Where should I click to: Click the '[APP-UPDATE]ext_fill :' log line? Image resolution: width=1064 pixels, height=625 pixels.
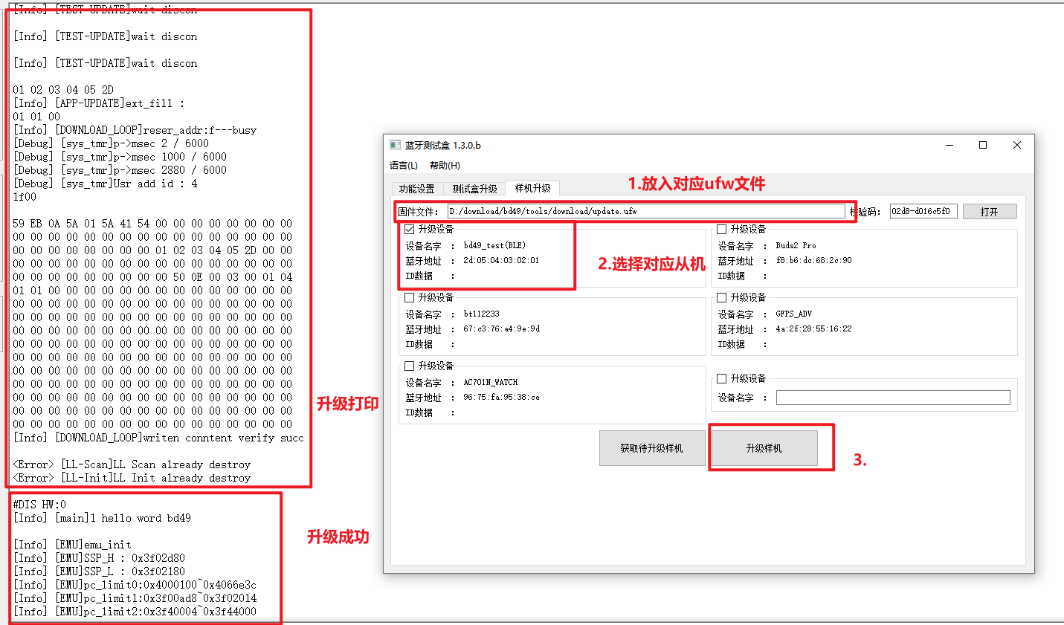(x=99, y=103)
